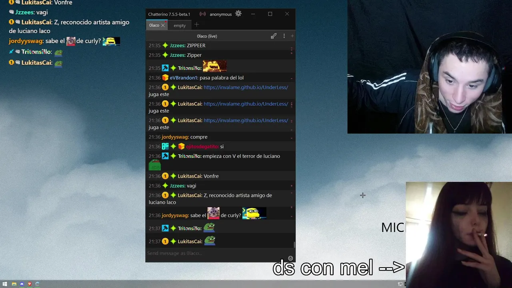Click Jzzees name in vagi message
Image resolution: width=512 pixels, height=288 pixels.
177,186
